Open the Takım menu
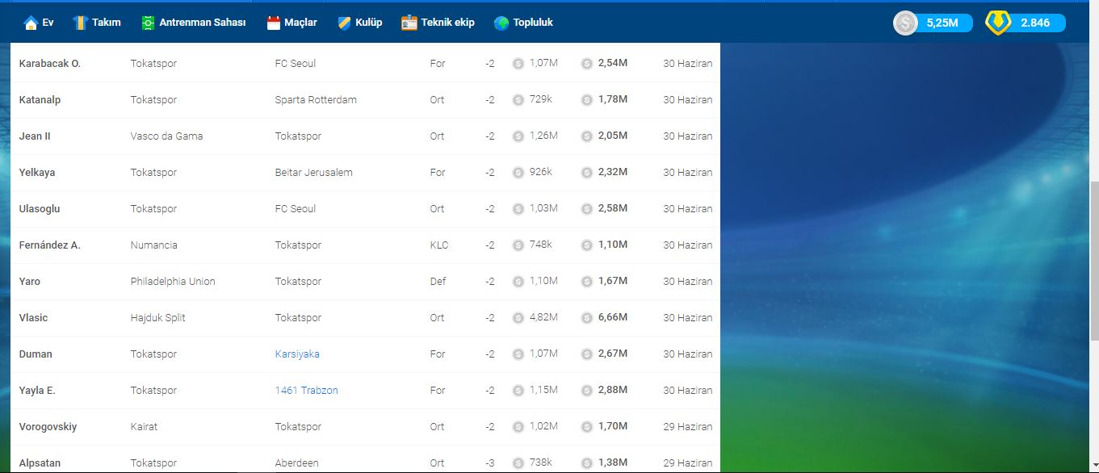The width and height of the screenshot is (1099, 473). click(x=96, y=23)
